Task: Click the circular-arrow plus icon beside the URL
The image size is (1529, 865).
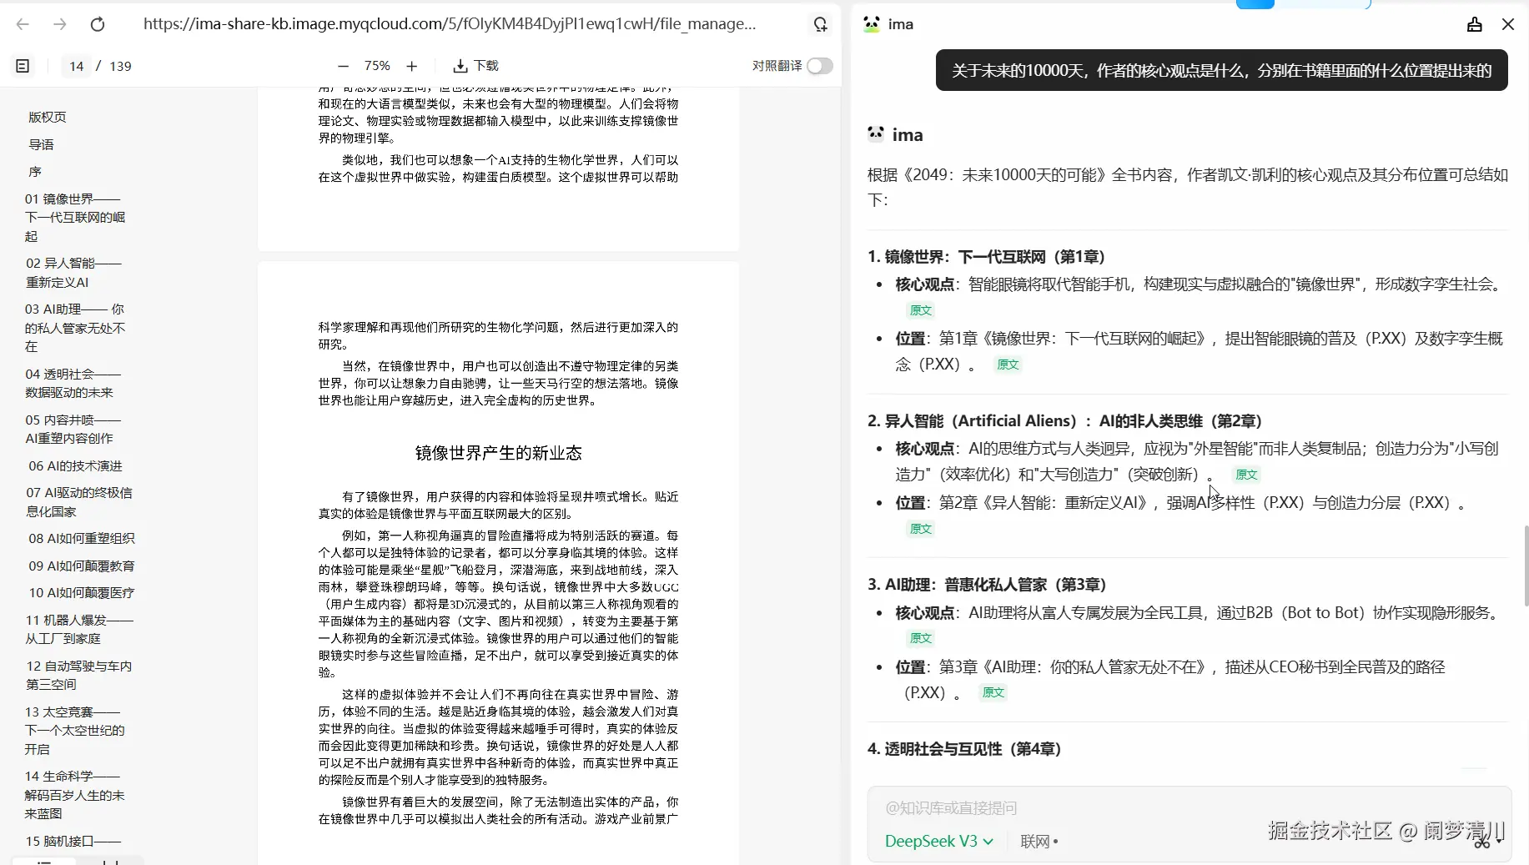Action: (821, 24)
